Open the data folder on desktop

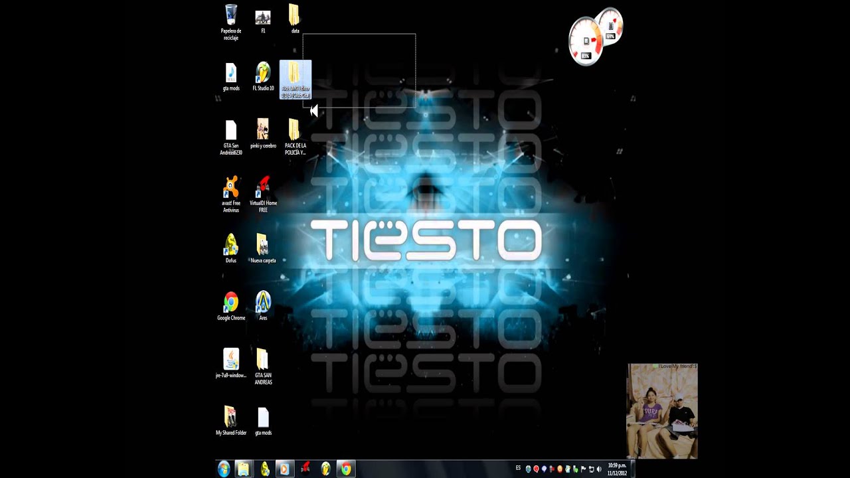click(x=295, y=20)
